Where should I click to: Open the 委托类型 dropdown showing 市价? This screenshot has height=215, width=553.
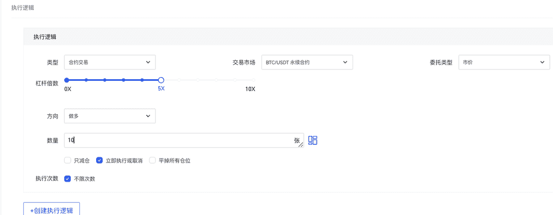pyautogui.click(x=504, y=63)
